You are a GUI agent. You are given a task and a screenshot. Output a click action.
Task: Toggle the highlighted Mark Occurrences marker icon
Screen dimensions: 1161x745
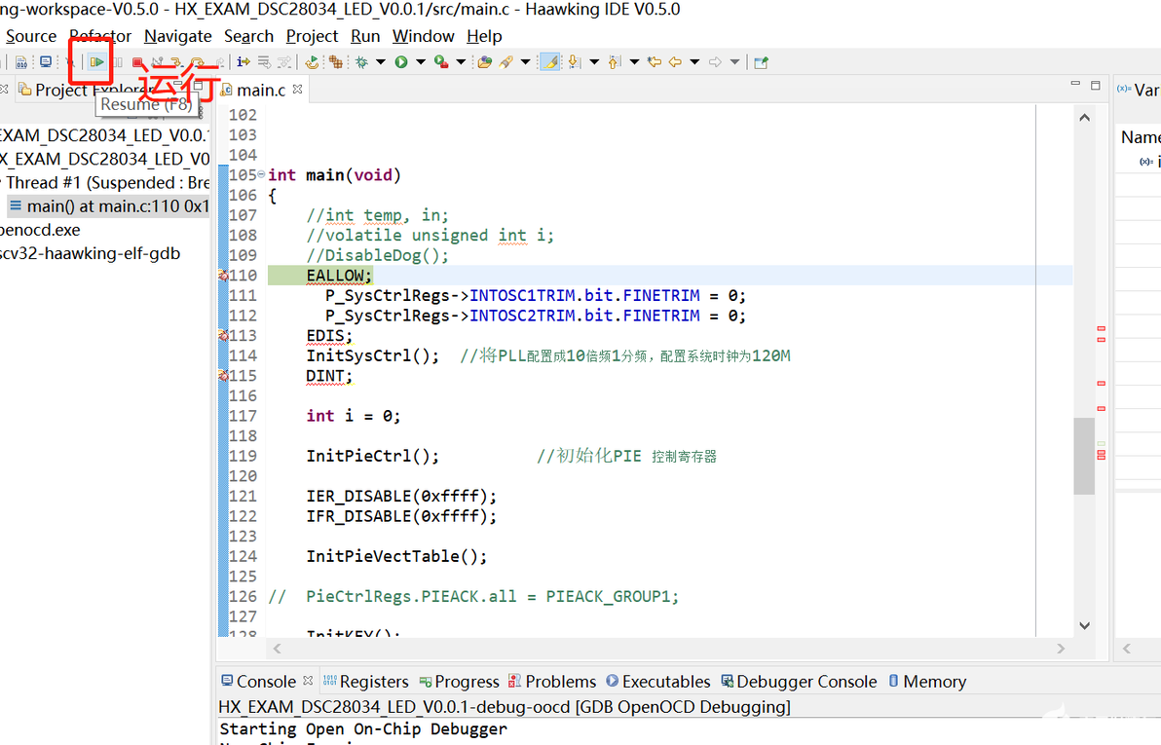pos(550,62)
